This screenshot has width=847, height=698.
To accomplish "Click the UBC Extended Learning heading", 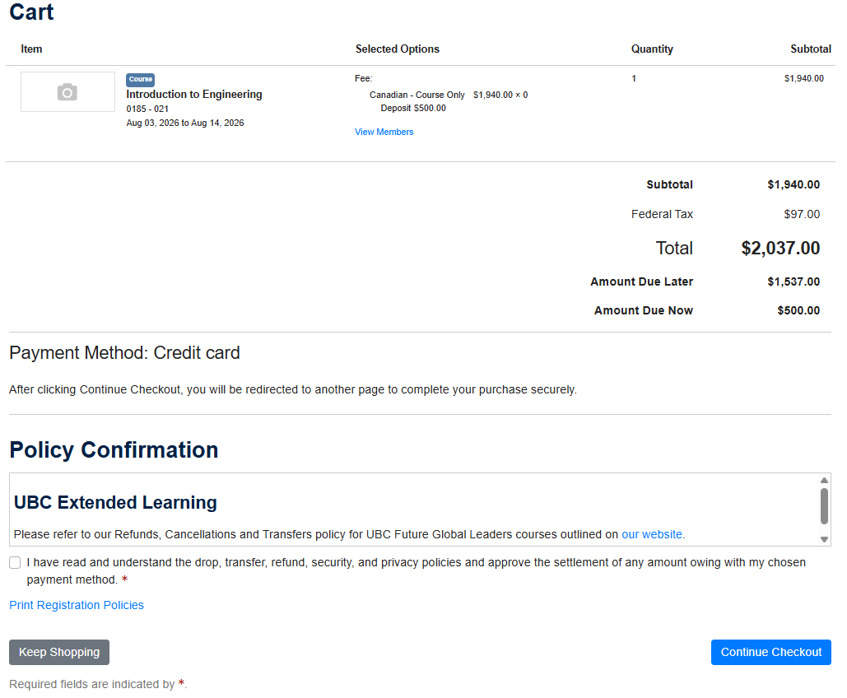I will 114,502.
